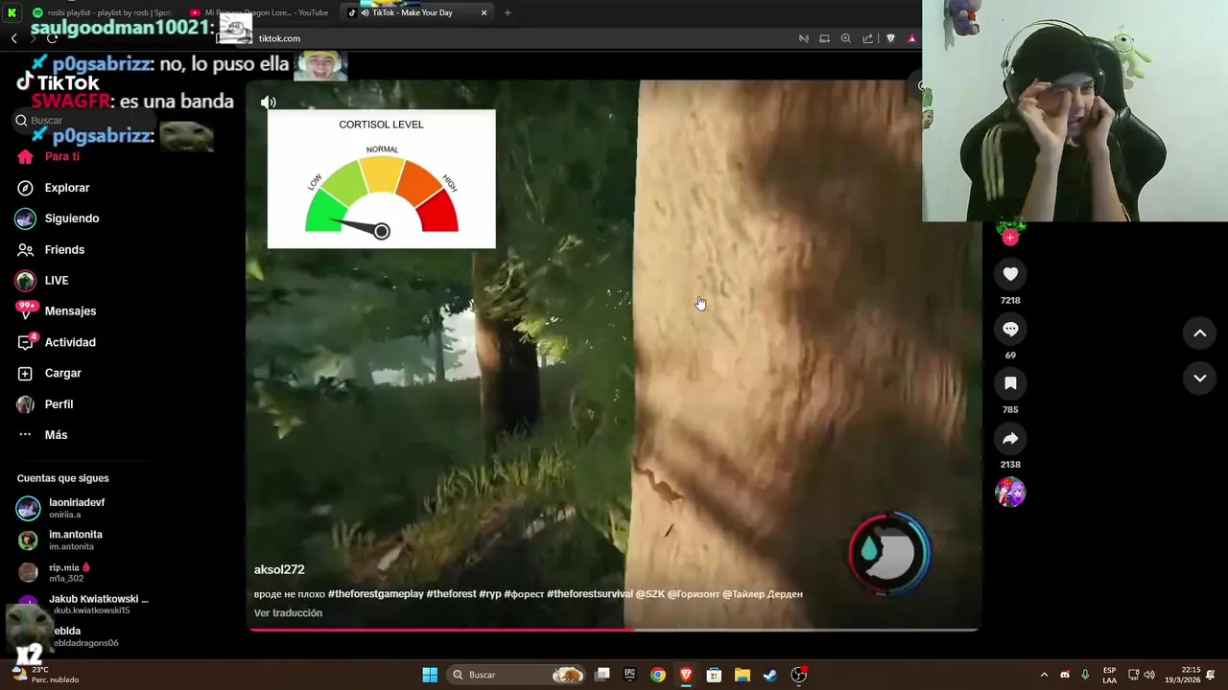This screenshot has width=1228, height=690.
Task: Open the im.antonita followed account
Action: [x=61, y=540]
